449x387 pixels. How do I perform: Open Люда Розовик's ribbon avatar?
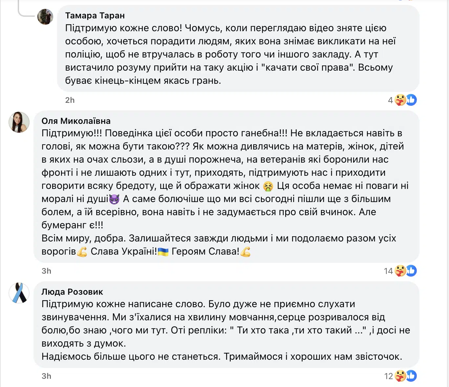point(19,293)
